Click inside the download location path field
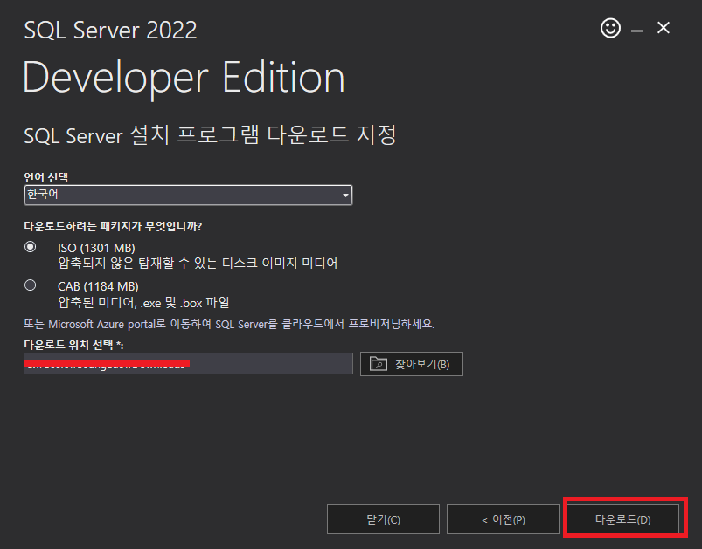Image resolution: width=702 pixels, height=549 pixels. click(188, 363)
